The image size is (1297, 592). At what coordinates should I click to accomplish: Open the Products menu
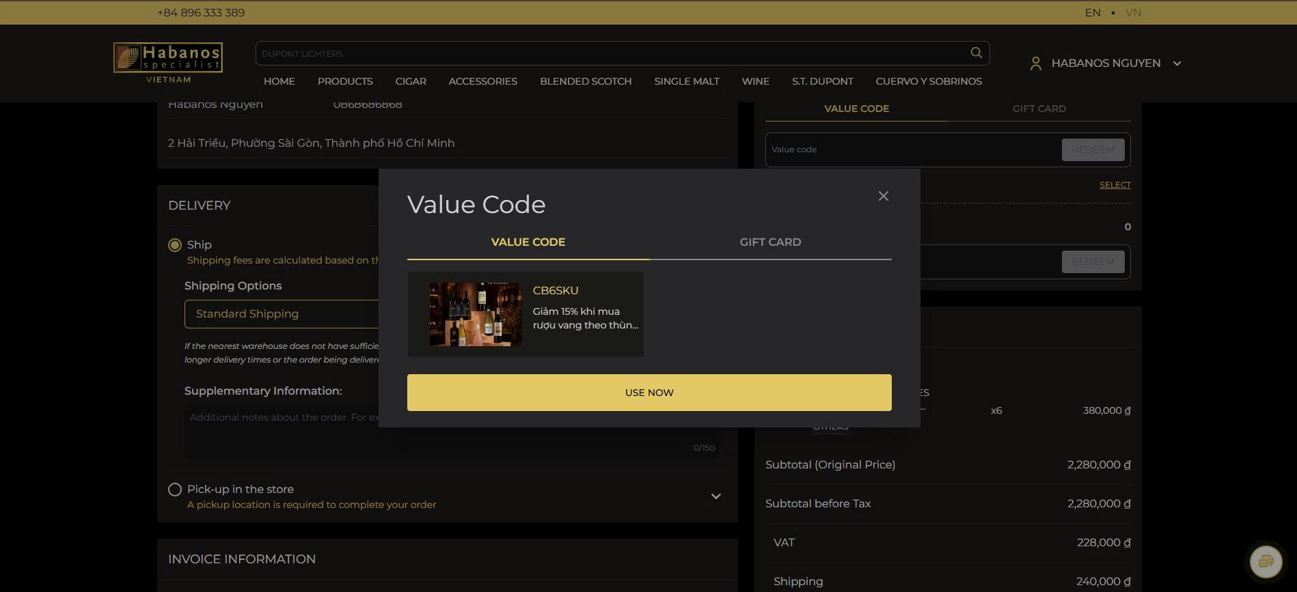pos(345,81)
